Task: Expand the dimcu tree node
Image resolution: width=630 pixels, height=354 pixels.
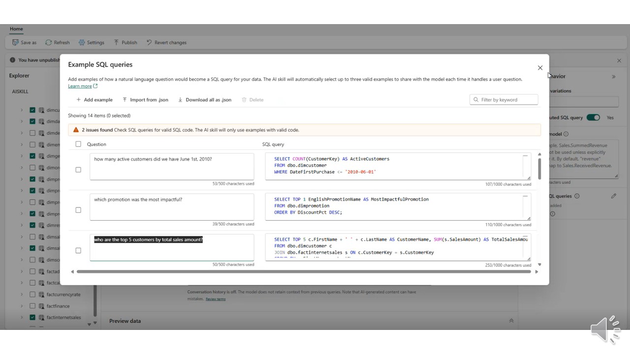Action: (22, 110)
